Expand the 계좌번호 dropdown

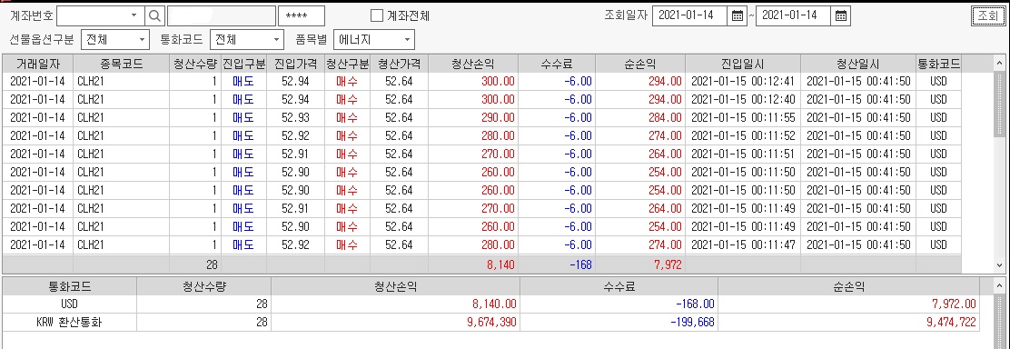pyautogui.click(x=134, y=15)
